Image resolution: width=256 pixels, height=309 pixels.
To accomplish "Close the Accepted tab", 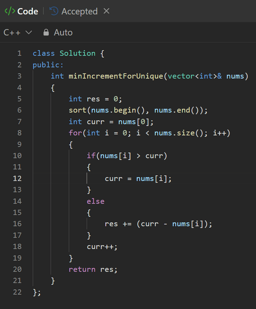I will coord(106,11).
